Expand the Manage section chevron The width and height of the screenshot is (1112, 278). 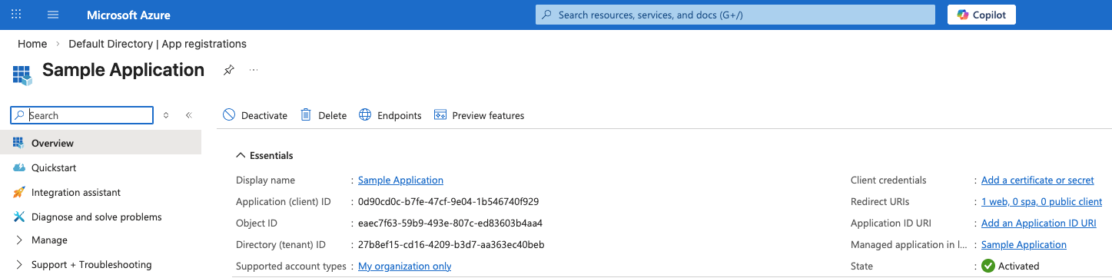pos(19,240)
